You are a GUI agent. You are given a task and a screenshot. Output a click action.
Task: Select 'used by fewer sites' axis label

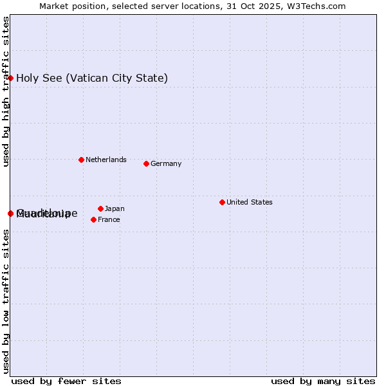click(66, 381)
